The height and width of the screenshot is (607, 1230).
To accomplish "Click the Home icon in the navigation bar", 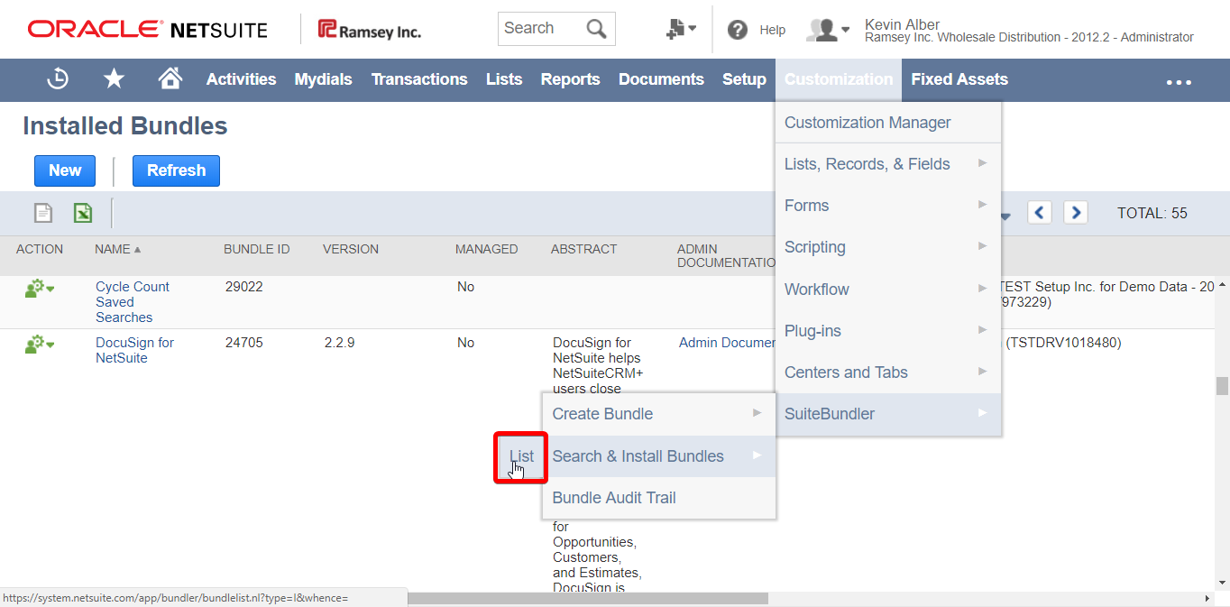I will (170, 79).
